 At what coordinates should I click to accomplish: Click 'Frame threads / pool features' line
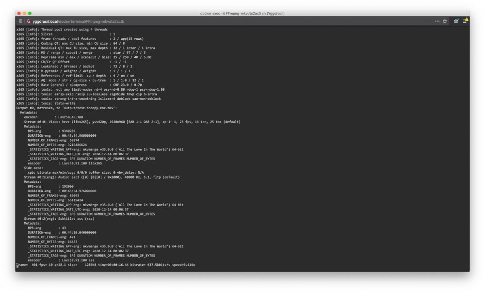(80, 39)
